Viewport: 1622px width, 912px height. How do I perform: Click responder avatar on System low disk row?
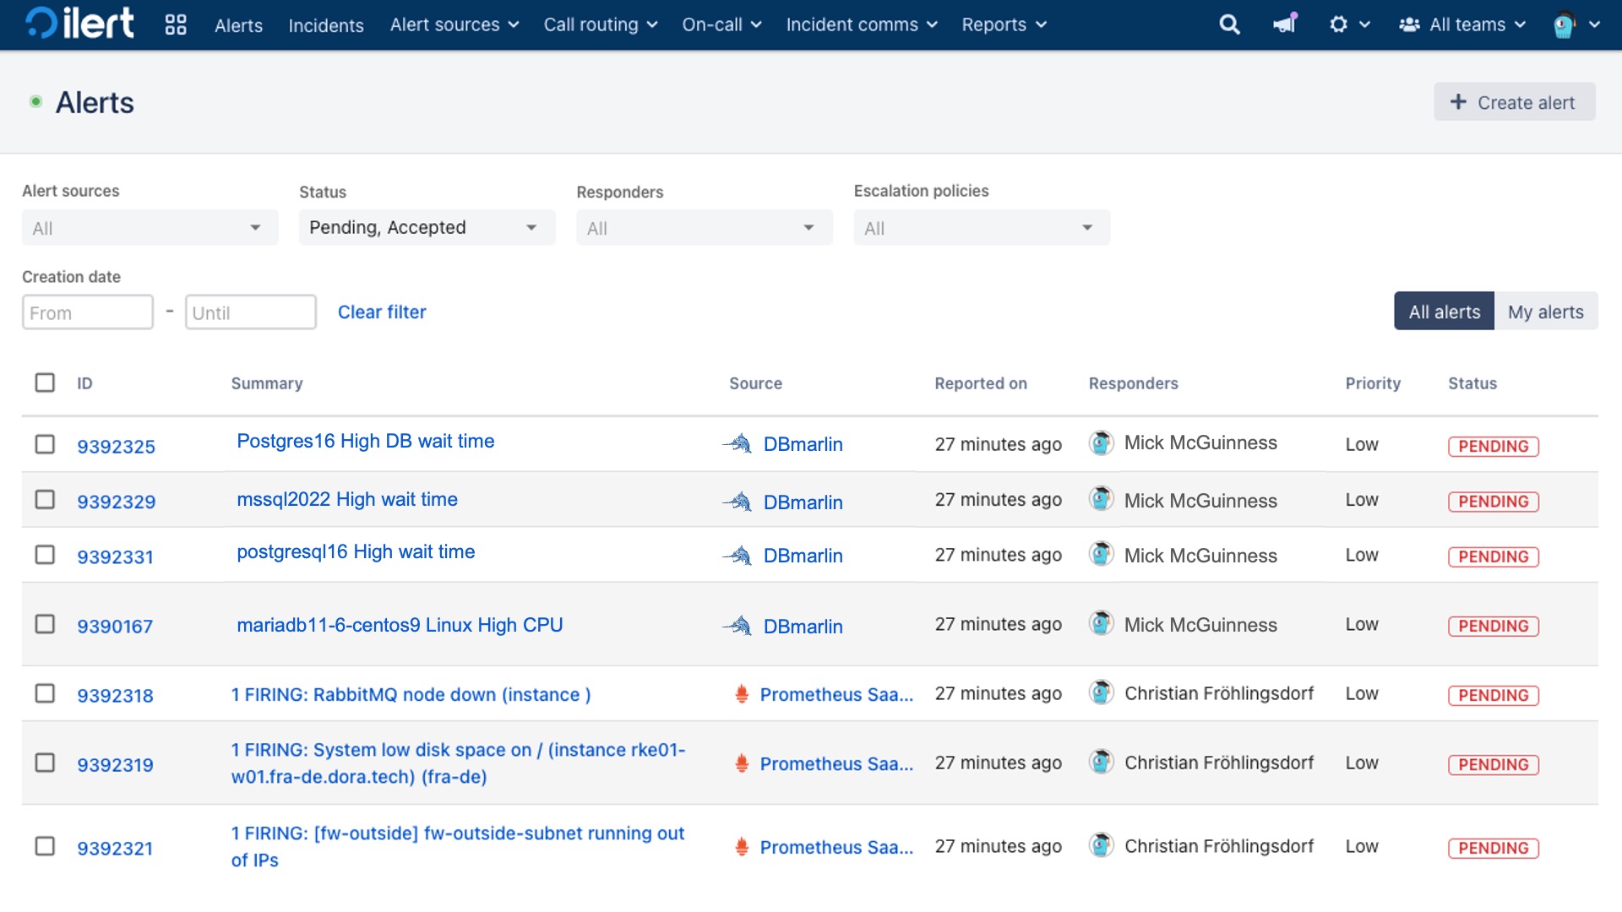tap(1101, 762)
